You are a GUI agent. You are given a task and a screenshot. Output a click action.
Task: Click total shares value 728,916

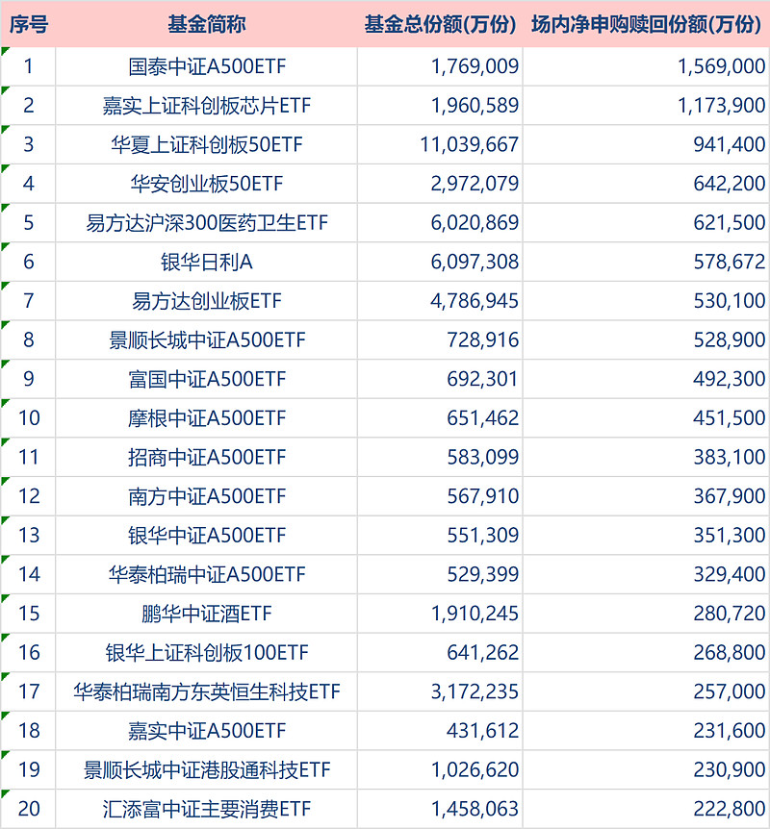click(482, 339)
